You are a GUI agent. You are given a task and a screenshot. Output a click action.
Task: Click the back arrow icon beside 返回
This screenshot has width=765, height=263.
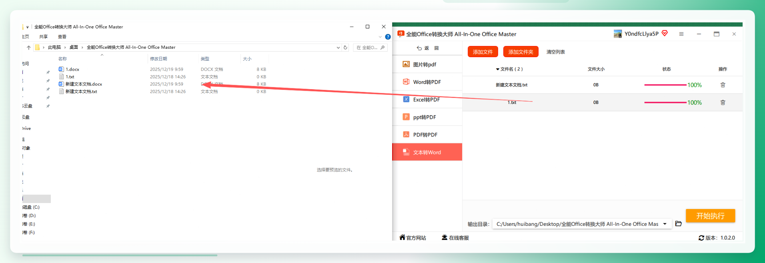point(419,48)
